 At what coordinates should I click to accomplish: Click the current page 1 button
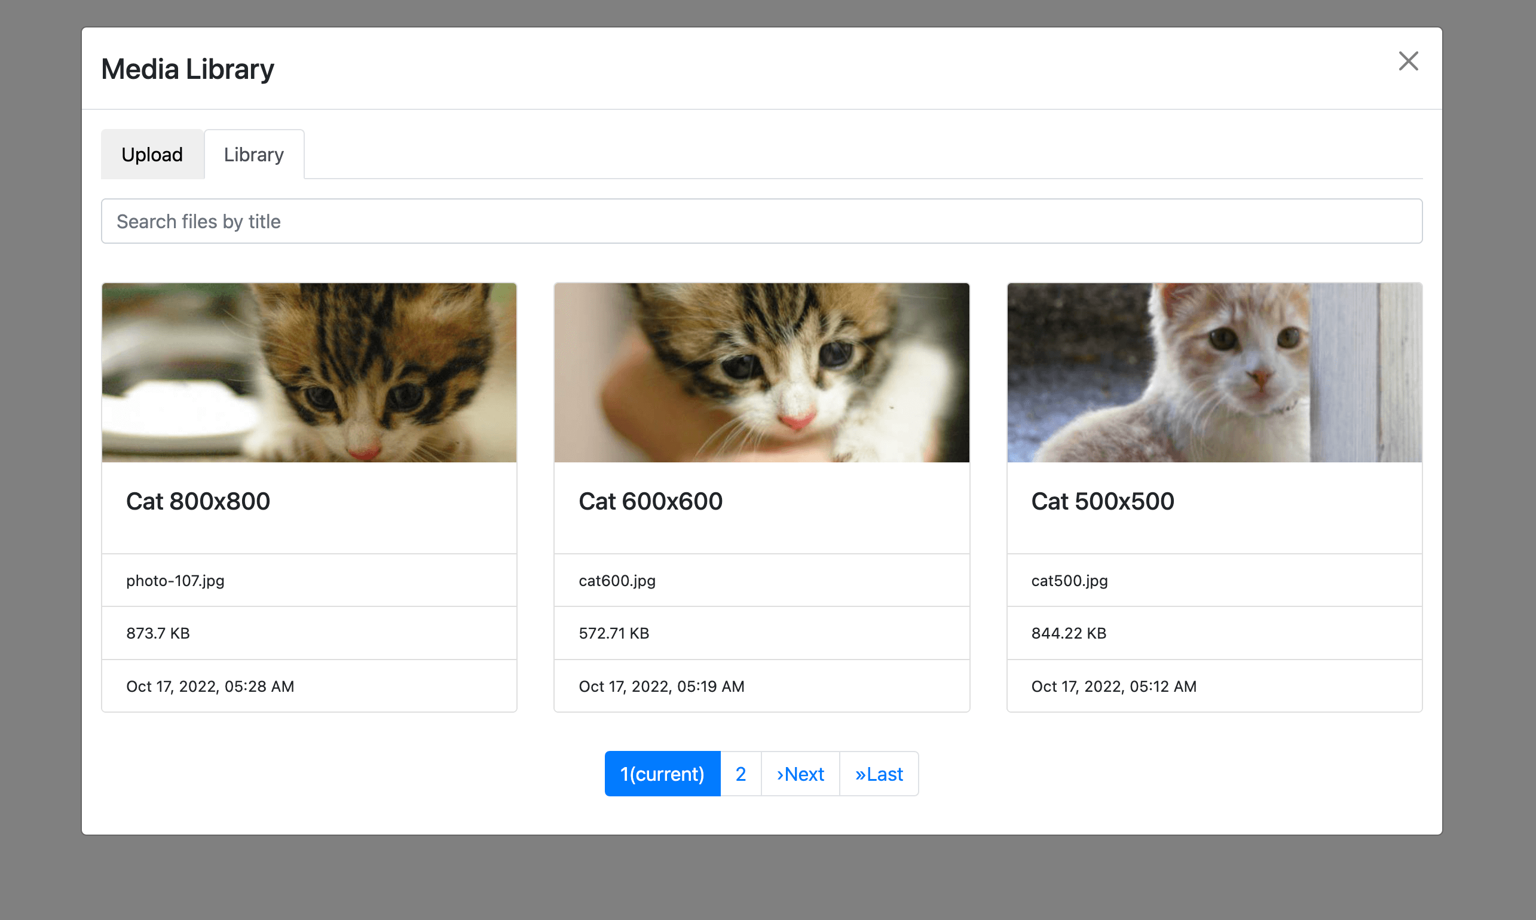[x=662, y=774]
